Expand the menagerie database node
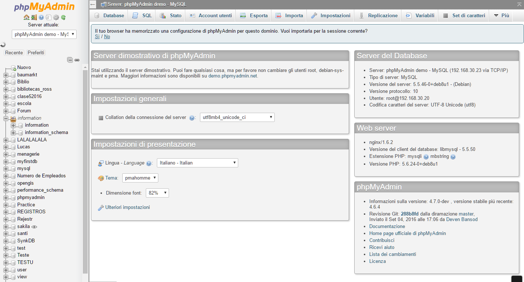524x282 pixels. coord(6,154)
